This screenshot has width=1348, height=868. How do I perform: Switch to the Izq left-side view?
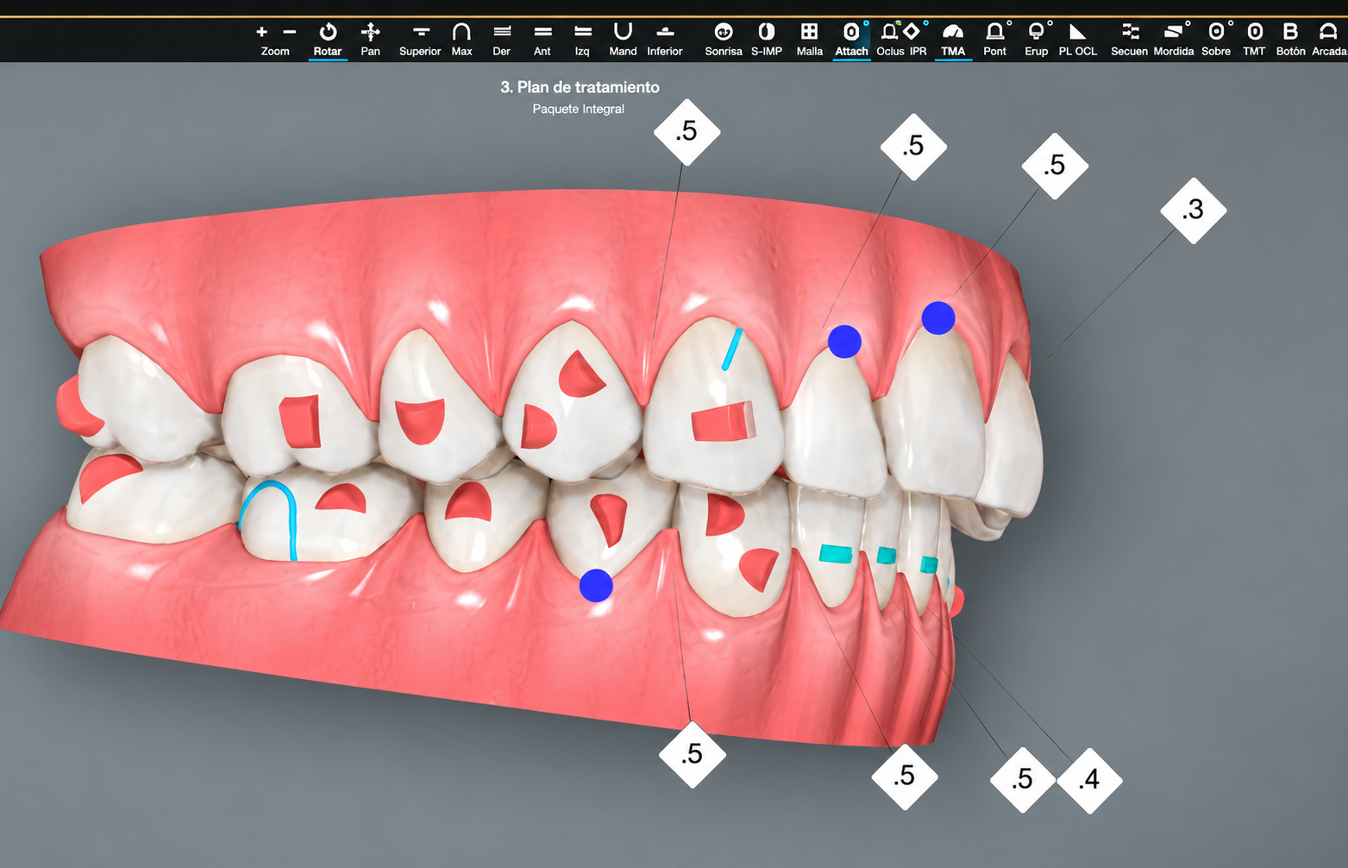click(x=583, y=40)
